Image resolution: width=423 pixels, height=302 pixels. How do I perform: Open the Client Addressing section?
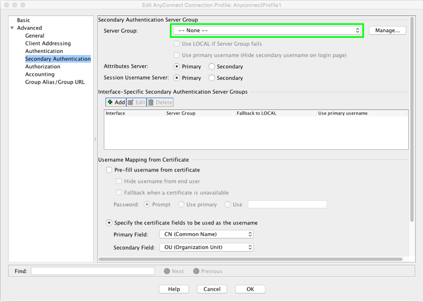coord(48,44)
